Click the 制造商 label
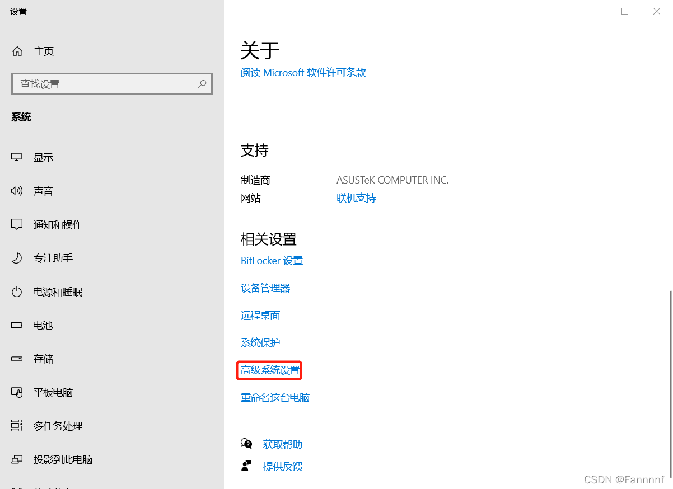673x489 pixels. pos(255,180)
